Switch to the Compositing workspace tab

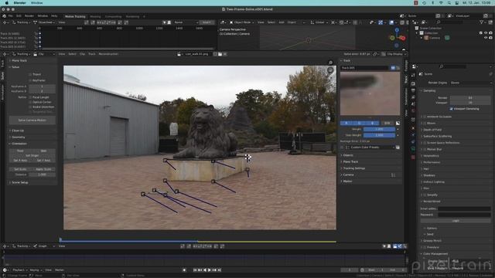[113, 16]
